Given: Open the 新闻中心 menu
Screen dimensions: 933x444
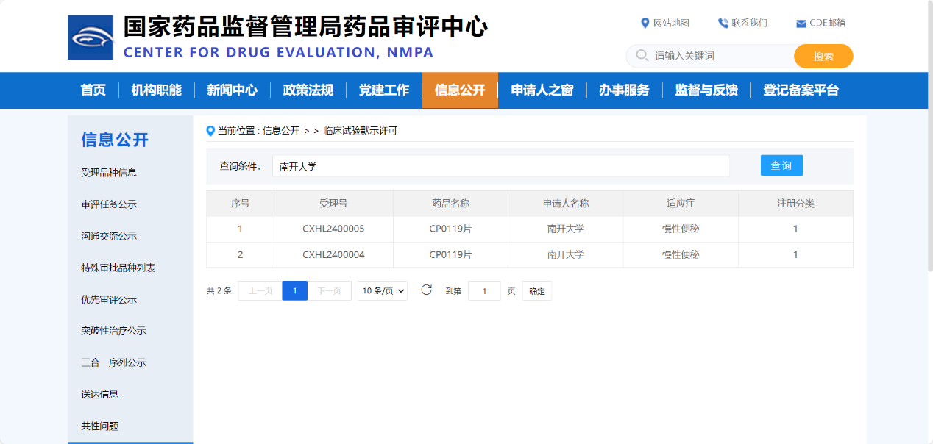Looking at the screenshot, I should (x=233, y=90).
